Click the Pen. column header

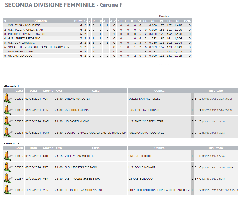[x=187, y=21]
